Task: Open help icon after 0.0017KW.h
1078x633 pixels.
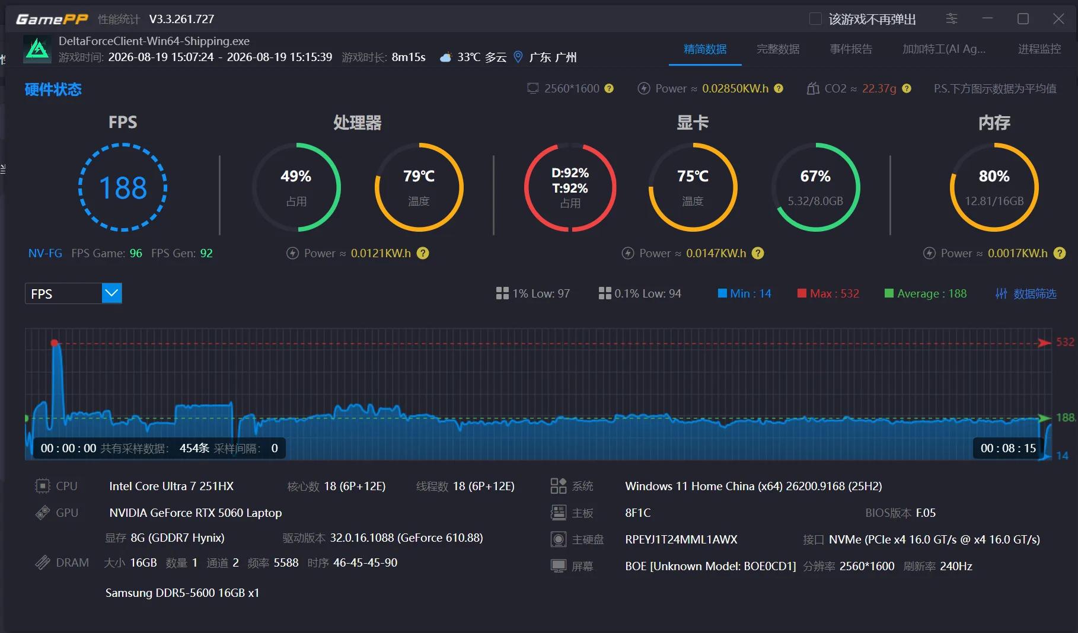Action: pos(1060,253)
